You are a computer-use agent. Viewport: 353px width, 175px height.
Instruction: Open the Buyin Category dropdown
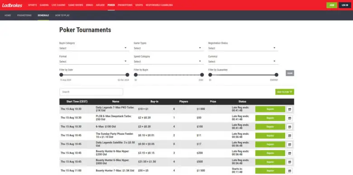coord(94,48)
